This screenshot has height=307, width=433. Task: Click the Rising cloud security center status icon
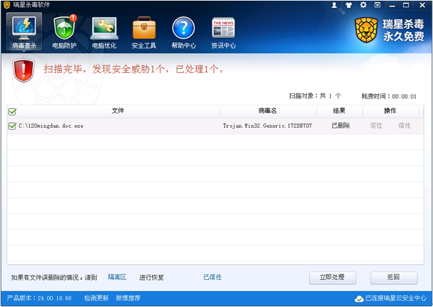pyautogui.click(x=359, y=299)
